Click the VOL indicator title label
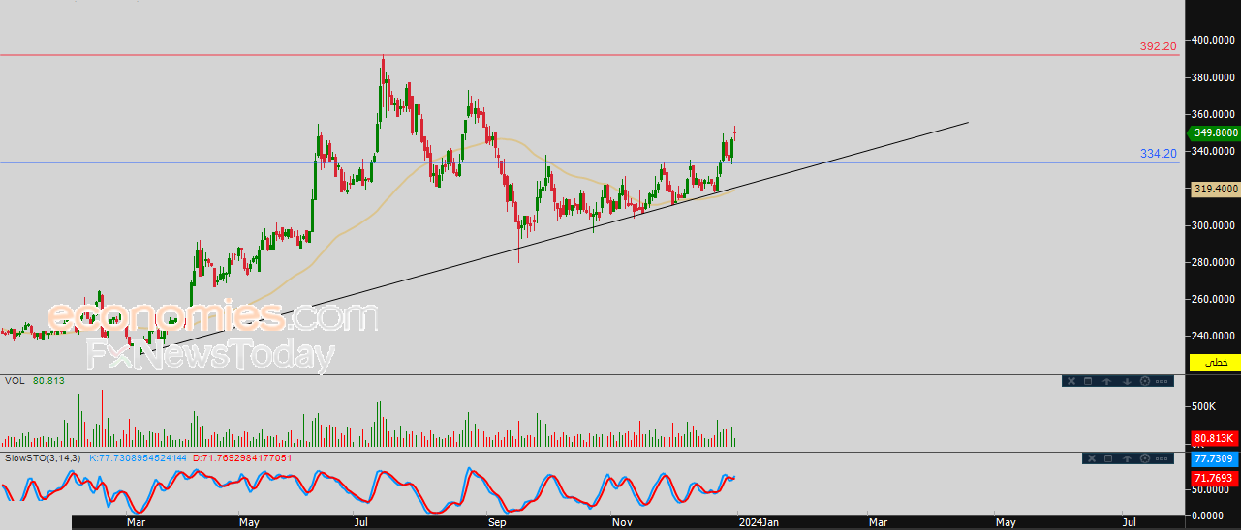 14,381
